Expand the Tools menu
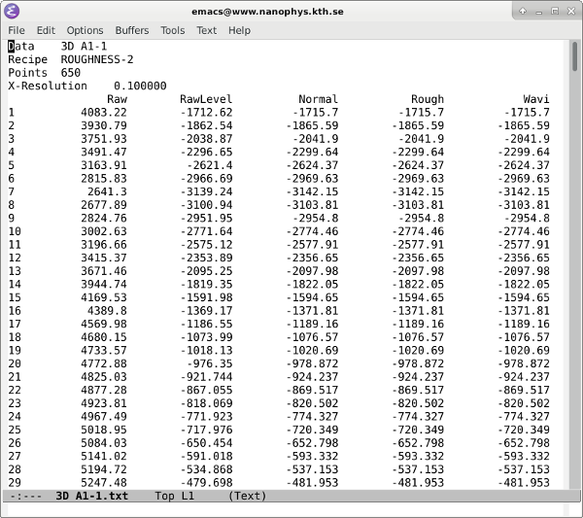The image size is (583, 518). 173,30
